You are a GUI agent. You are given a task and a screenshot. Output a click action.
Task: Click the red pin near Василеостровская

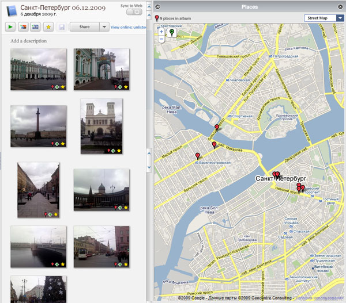coord(197,156)
